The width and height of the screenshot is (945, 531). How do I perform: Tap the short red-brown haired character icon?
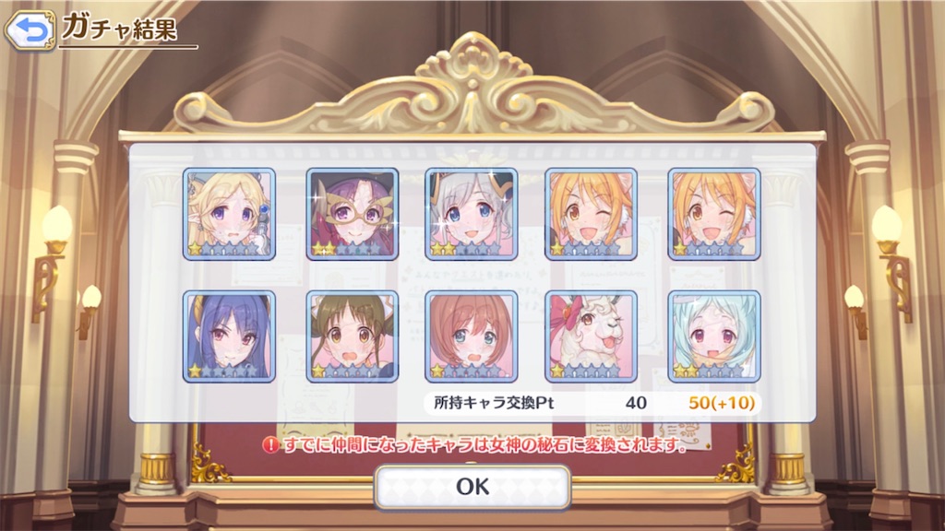pyautogui.click(x=472, y=336)
